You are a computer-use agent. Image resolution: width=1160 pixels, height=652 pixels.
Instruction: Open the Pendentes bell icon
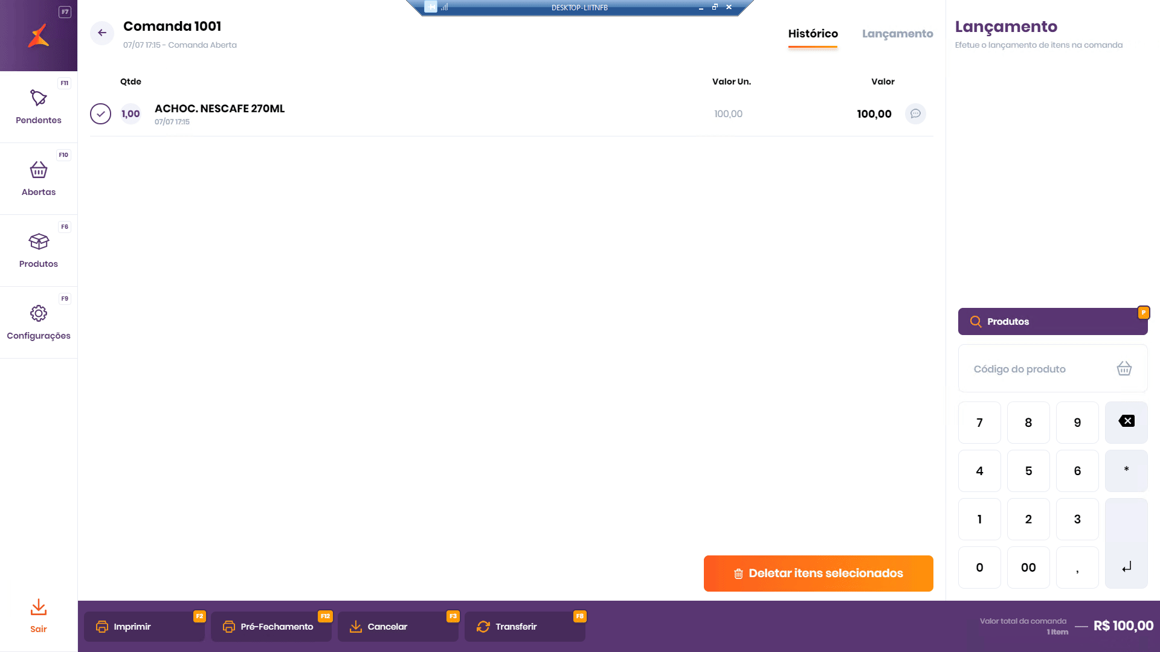click(x=39, y=98)
